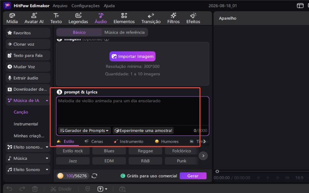The width and height of the screenshot is (309, 193).
Task: Open the Filtros panel
Action: tap(173, 18)
